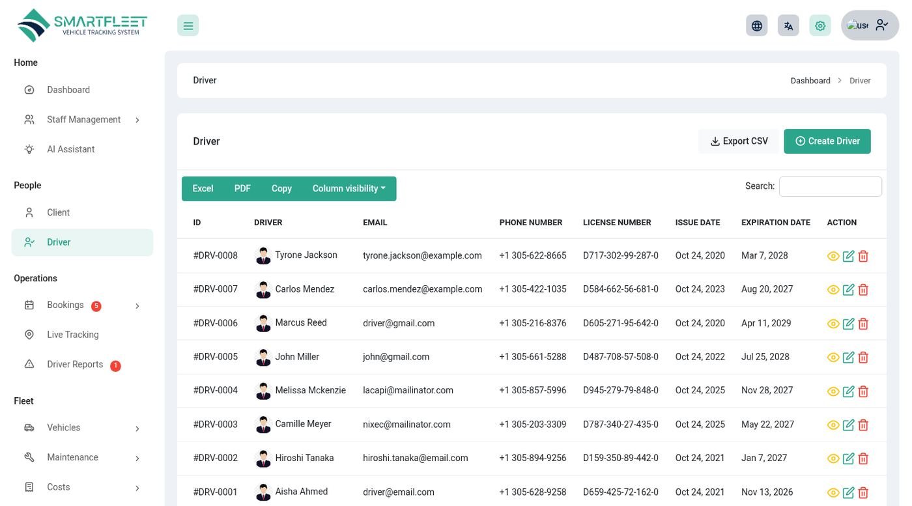
Task: Edit driver Camille Meyer
Action: pos(848,425)
